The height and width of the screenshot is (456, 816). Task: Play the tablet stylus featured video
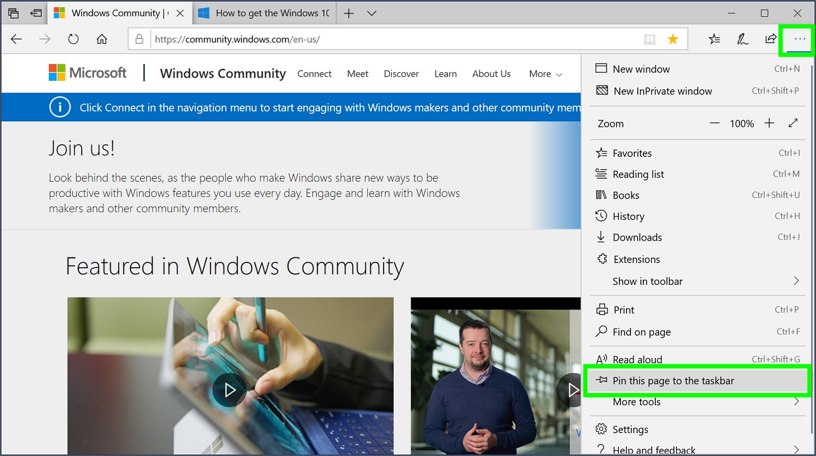click(x=230, y=390)
